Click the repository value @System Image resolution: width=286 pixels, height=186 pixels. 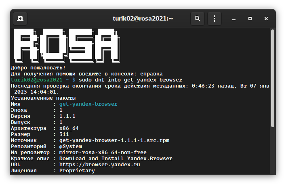click(71, 146)
